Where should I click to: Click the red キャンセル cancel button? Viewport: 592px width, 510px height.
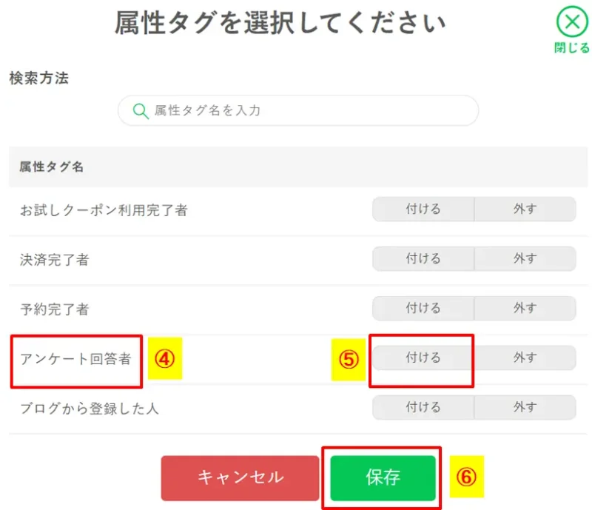coord(240,477)
